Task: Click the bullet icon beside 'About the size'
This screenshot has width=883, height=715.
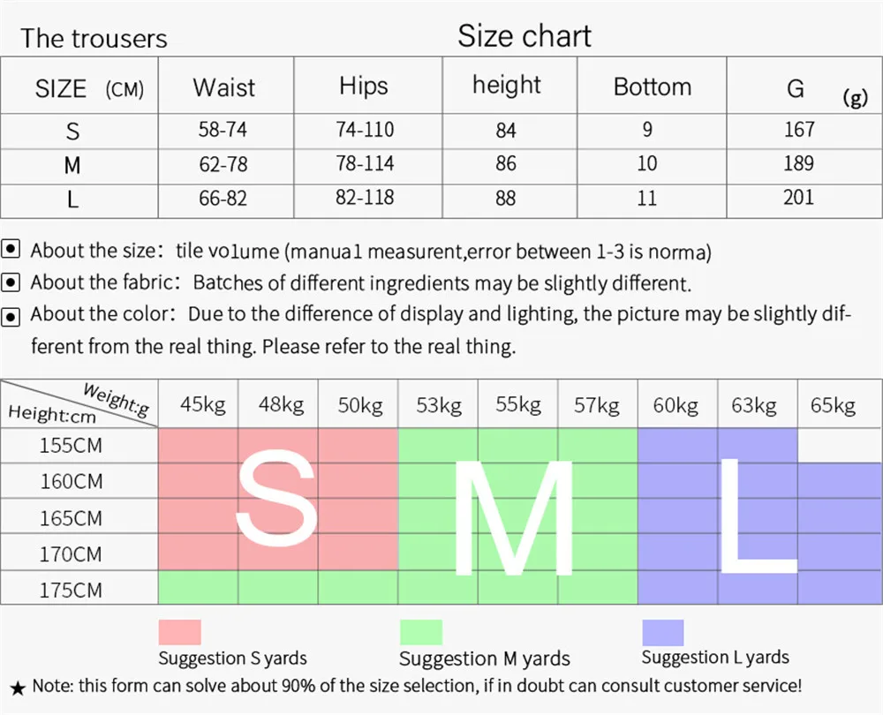Action: click(11, 249)
